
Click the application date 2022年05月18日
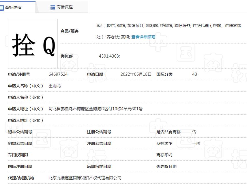tap(136, 74)
